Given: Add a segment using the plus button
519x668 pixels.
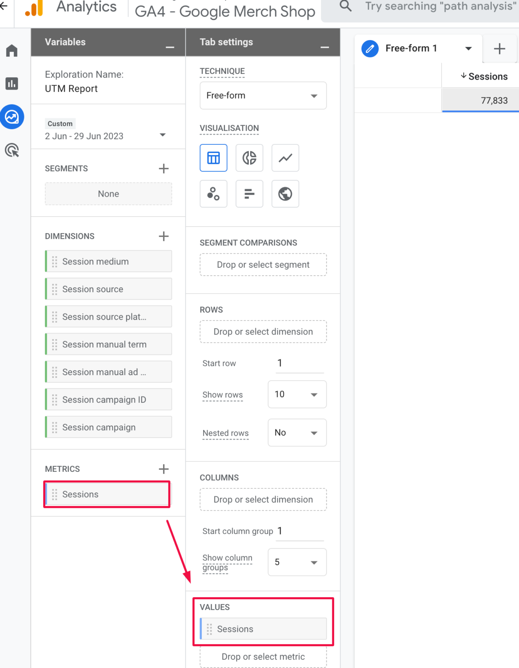Looking at the screenshot, I should tap(164, 168).
